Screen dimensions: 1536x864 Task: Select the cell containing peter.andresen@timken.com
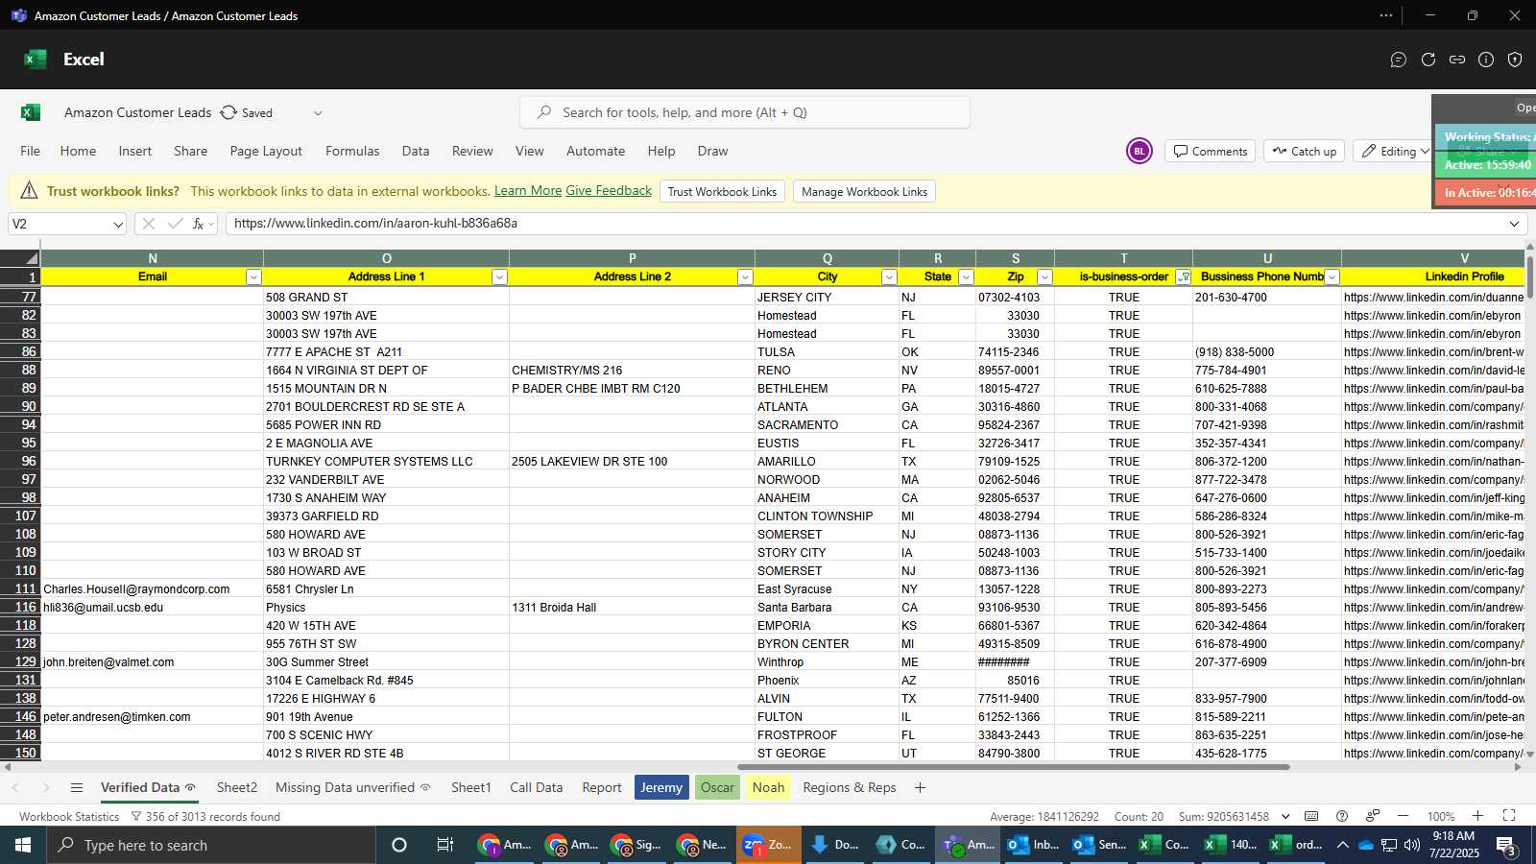click(x=152, y=716)
